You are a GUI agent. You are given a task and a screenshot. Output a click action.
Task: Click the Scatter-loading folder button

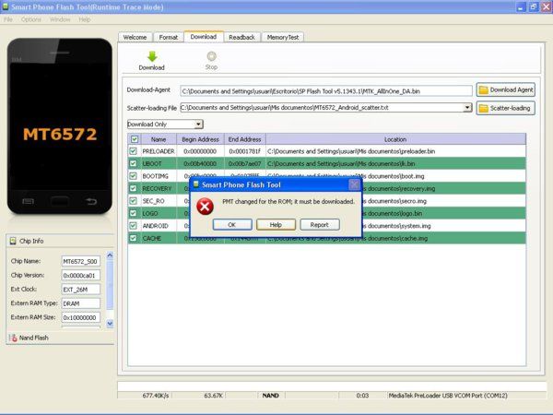click(x=505, y=108)
